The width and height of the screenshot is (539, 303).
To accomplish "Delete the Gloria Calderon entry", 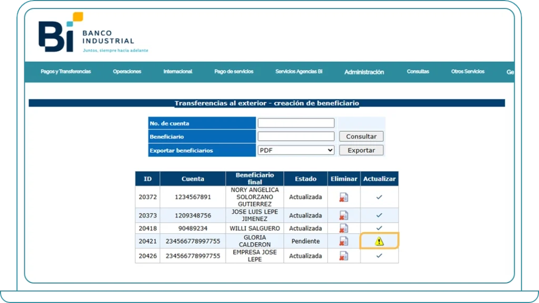I will 344,241.
